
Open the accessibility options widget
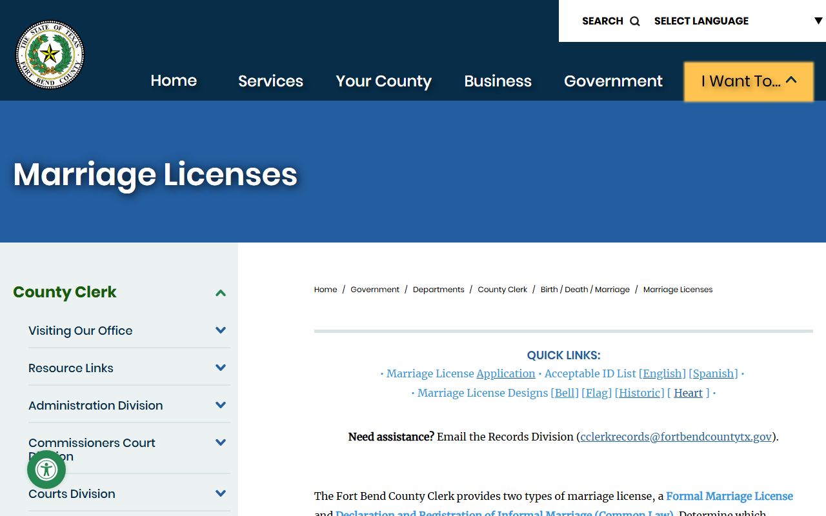(46, 470)
